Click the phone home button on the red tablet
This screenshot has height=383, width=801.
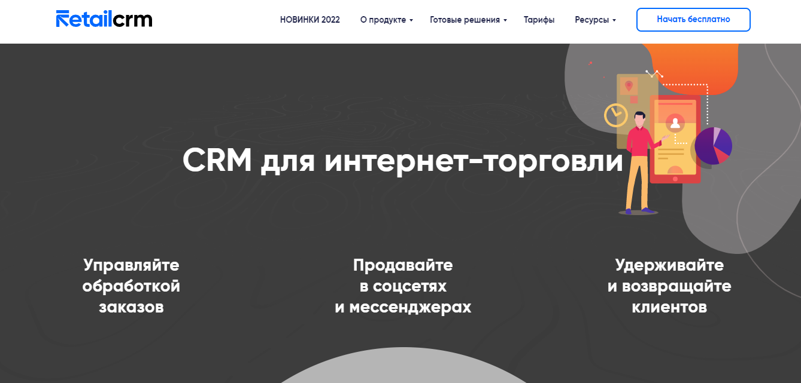674,177
